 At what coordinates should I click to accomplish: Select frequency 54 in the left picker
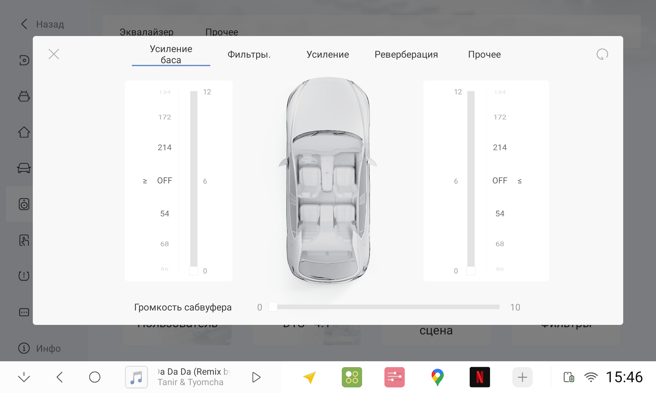tap(165, 214)
